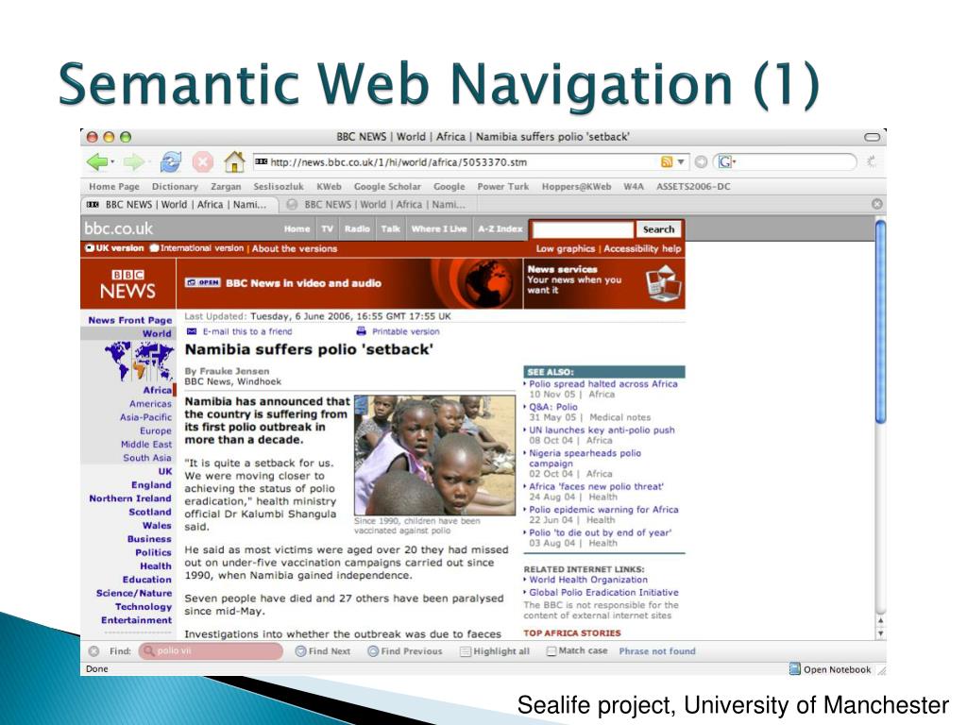Click the browser Back arrow button
The height and width of the screenshot is (725, 967).
point(96,162)
